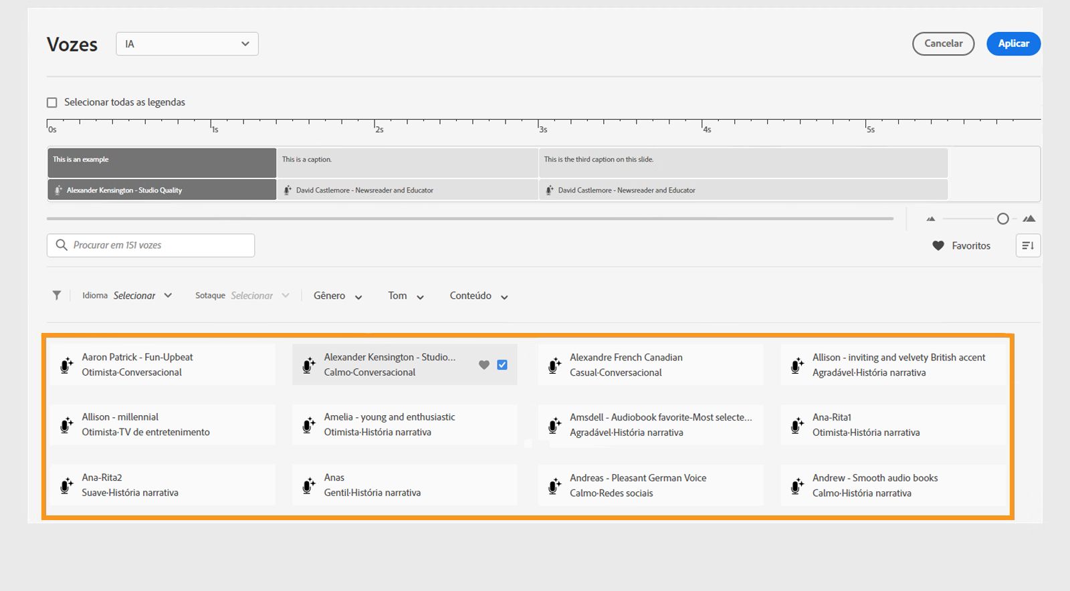1070x591 pixels.
Task: Show Favoritos voices only
Action: pyautogui.click(x=962, y=246)
